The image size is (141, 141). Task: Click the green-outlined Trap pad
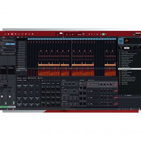pyautogui.click(x=43, y=104)
